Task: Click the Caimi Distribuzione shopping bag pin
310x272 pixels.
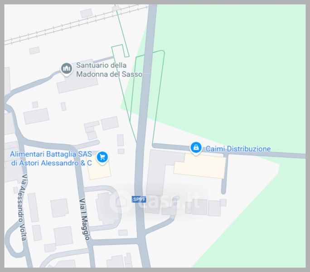Action: coord(196,148)
